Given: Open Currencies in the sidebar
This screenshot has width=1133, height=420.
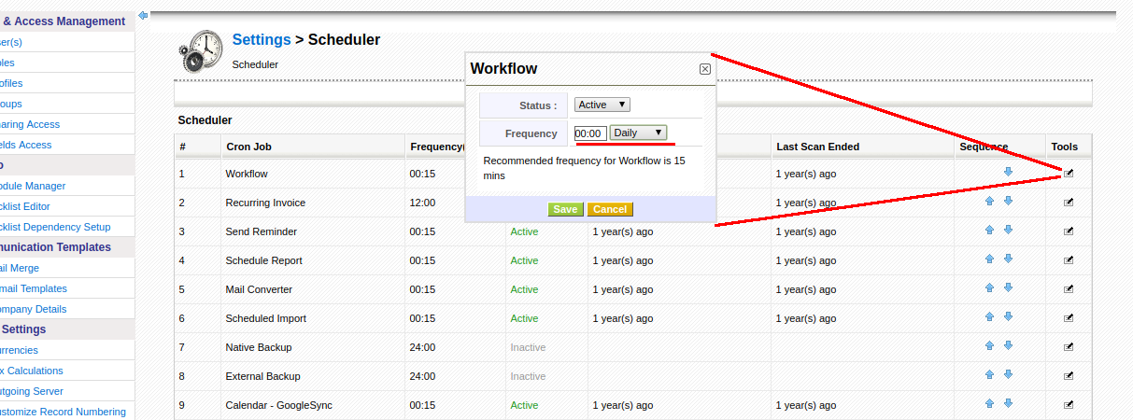Looking at the screenshot, I should (19, 350).
